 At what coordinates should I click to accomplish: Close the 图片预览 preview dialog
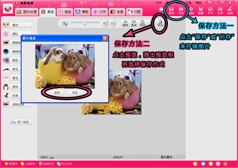(105, 39)
